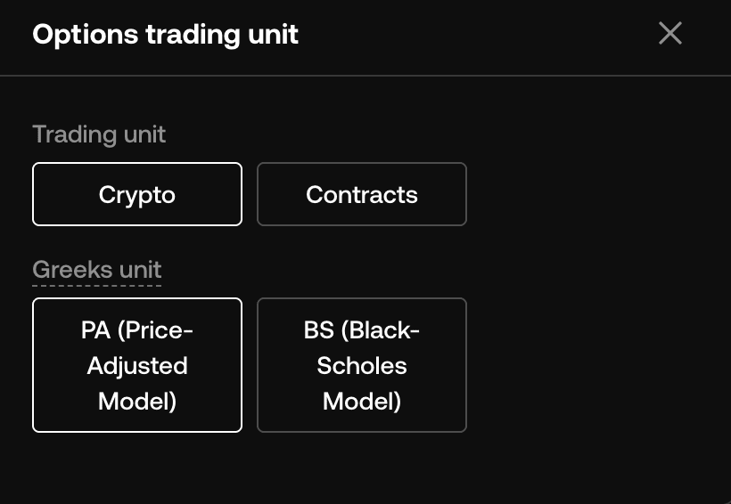Switch the Greeks unit to Black-Scholes
The width and height of the screenshot is (731, 504).
coord(361,365)
